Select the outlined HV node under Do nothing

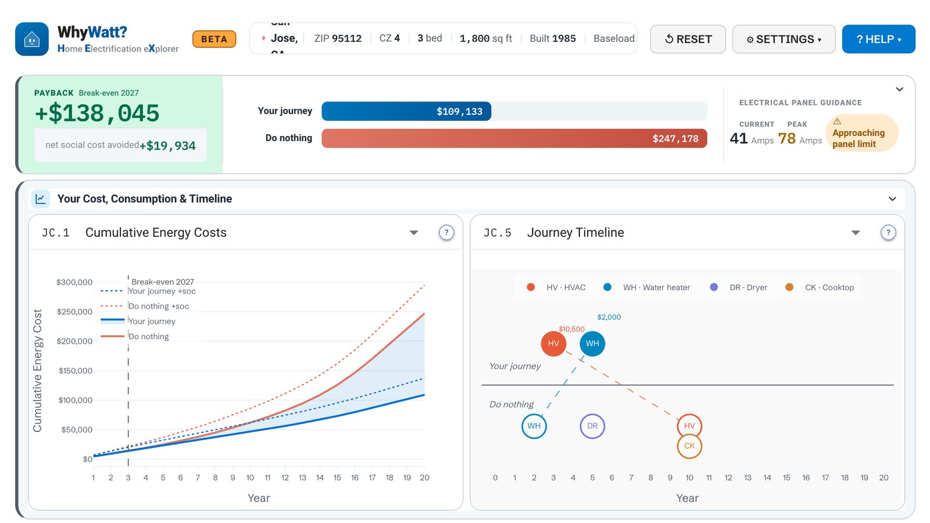coord(689,426)
